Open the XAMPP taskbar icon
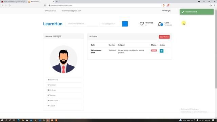217x122 pixels. 56,120
